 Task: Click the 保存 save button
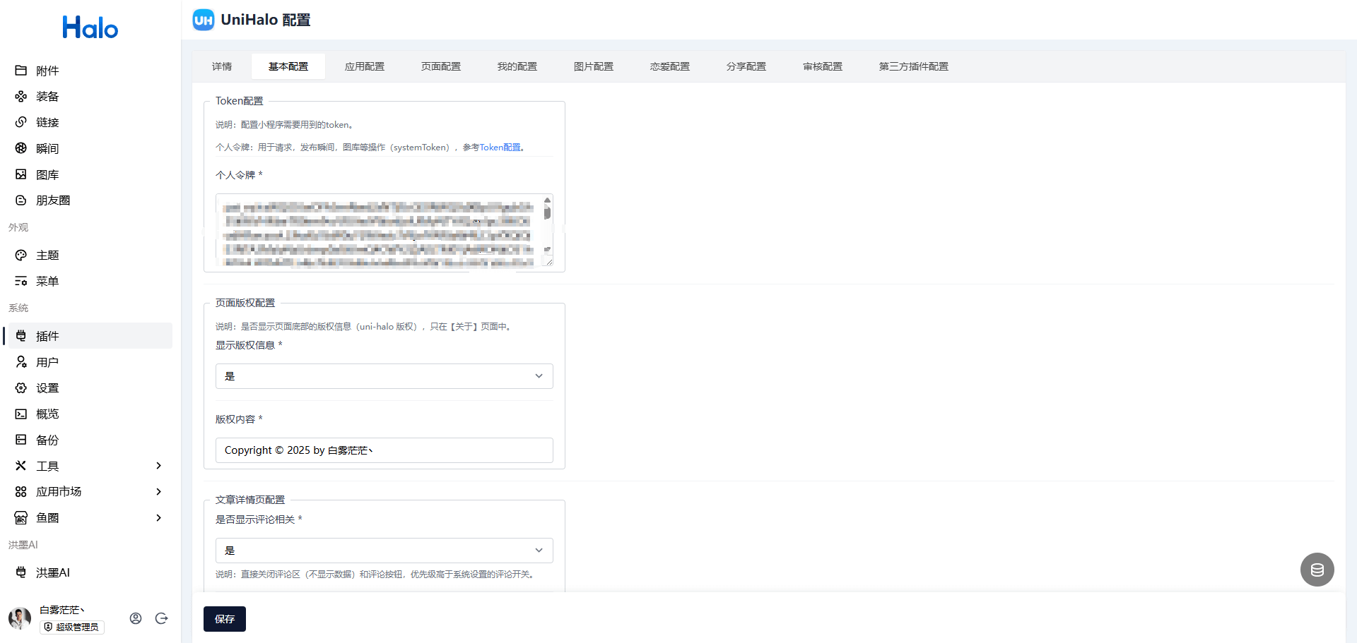coord(225,619)
